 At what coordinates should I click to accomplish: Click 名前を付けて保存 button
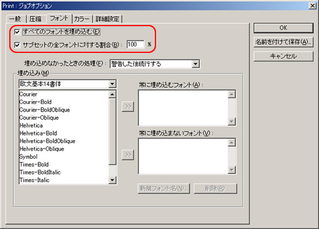click(x=283, y=42)
